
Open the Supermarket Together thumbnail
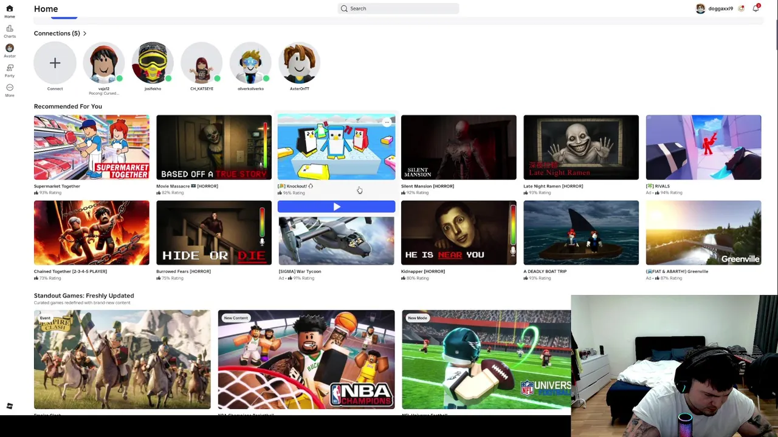[91, 147]
